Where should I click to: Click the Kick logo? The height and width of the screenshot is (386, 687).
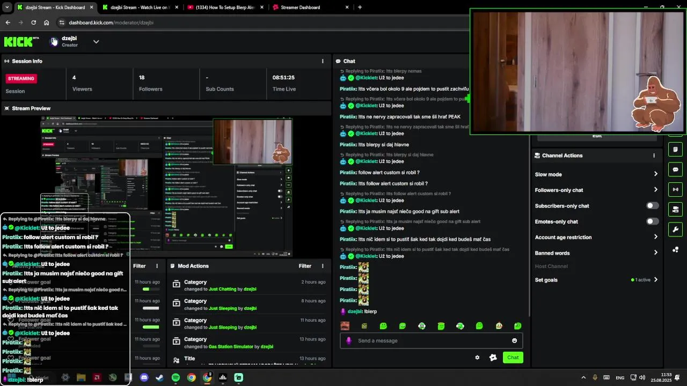pos(21,41)
